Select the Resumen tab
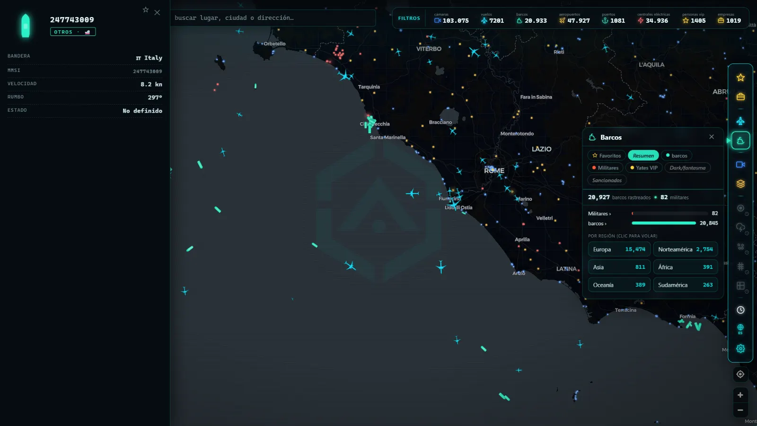 point(643,156)
